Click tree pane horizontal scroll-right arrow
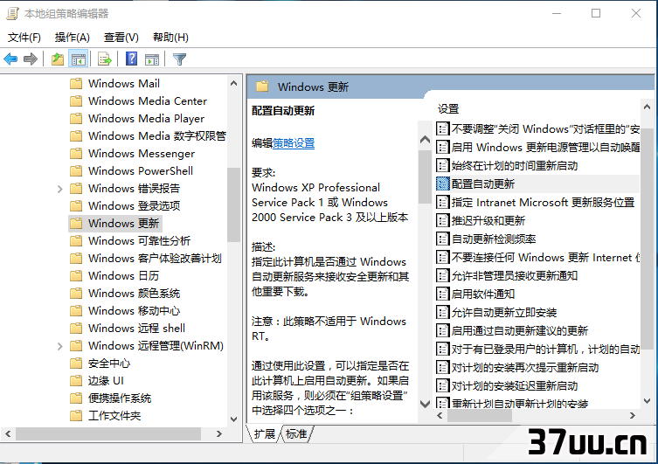This screenshot has height=464, width=658. (218, 433)
